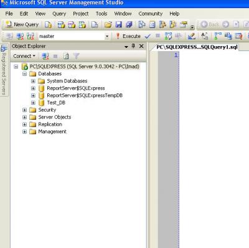Image resolution: width=249 pixels, height=248 pixels.
Task: Open the Community menu
Action: point(151,14)
